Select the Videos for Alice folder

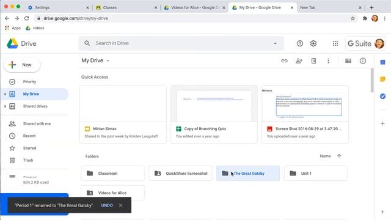pyautogui.click(x=112, y=193)
